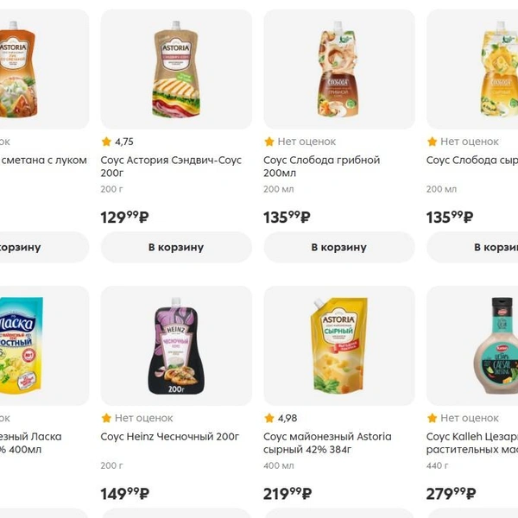
Task: Click the star icon above Heinz Чесночный
Action: click(106, 418)
